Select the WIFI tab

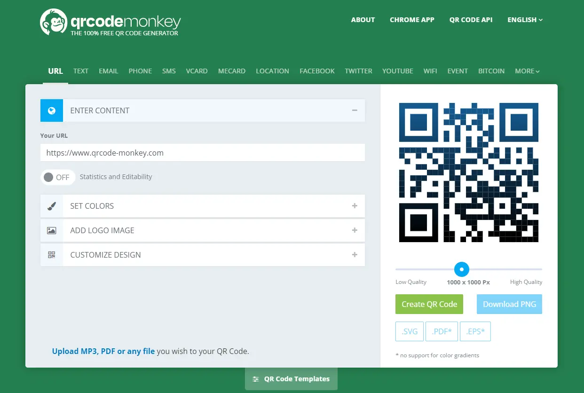[x=430, y=71]
